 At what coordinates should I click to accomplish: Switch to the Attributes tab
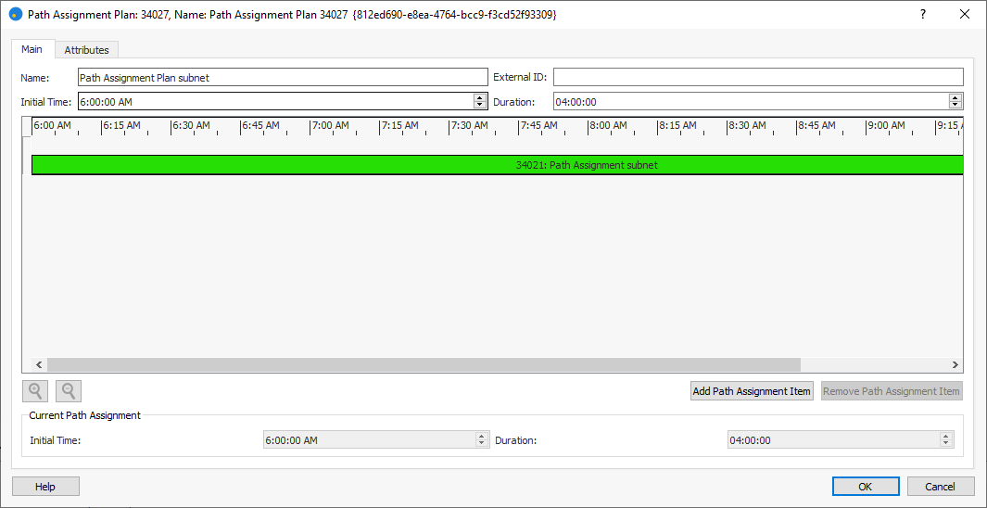tap(86, 50)
